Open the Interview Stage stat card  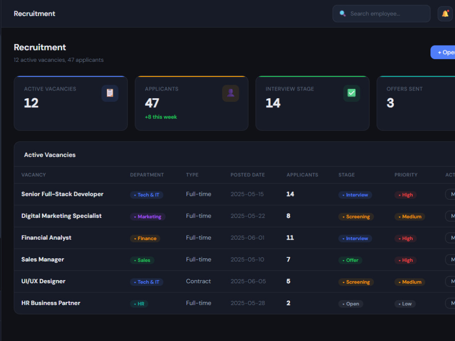click(x=313, y=103)
